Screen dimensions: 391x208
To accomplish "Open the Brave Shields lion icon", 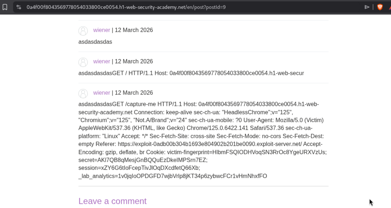I will 380,7.
